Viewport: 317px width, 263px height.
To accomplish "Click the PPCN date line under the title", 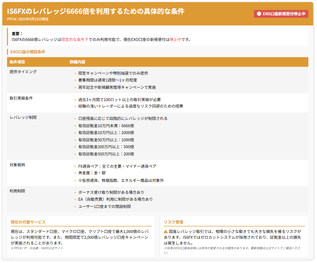I will tap(28, 19).
